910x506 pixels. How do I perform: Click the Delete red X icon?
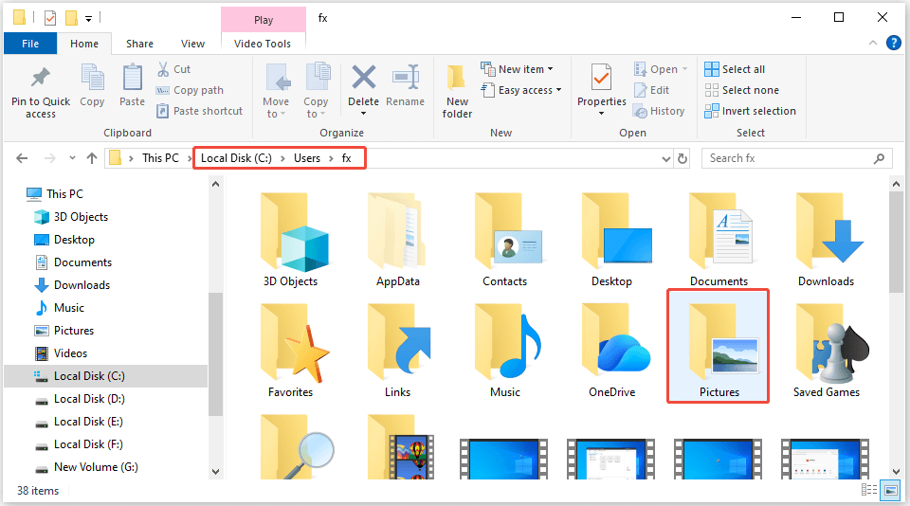coord(363,77)
